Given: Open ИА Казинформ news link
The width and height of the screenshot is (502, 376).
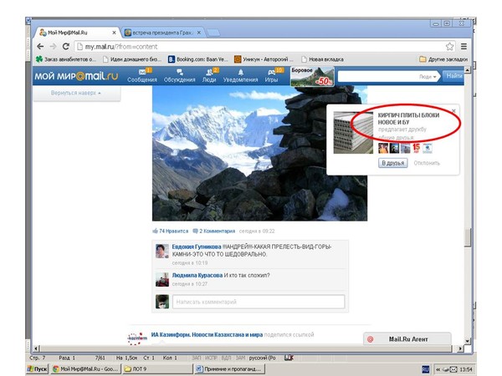Looking at the screenshot, I should tap(207, 335).
